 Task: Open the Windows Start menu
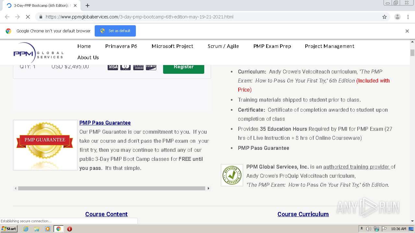9,228
